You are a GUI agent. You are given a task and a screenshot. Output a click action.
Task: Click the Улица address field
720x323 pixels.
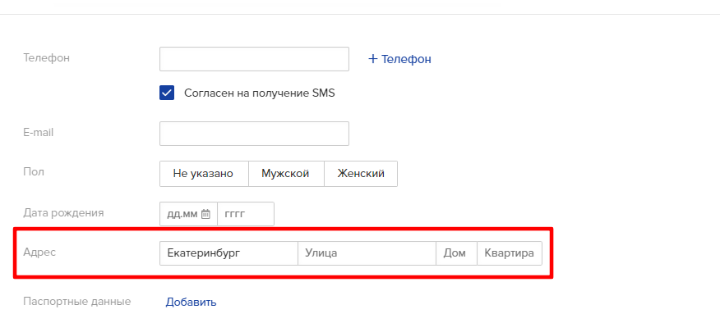367,252
